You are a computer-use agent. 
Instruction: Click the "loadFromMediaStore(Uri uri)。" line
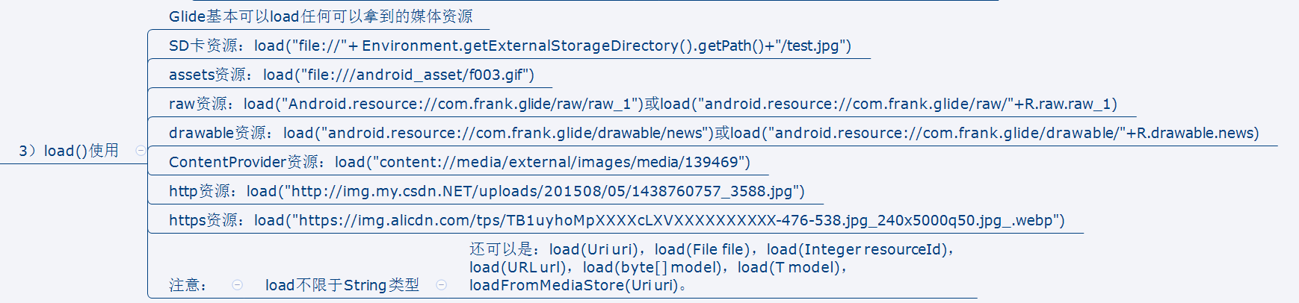point(577,285)
